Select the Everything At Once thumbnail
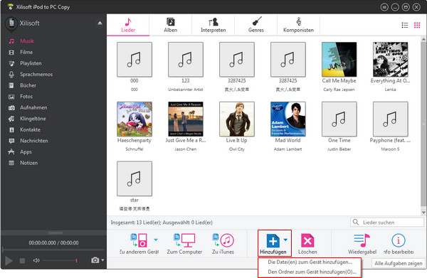This screenshot has width=427, height=278. point(390,60)
